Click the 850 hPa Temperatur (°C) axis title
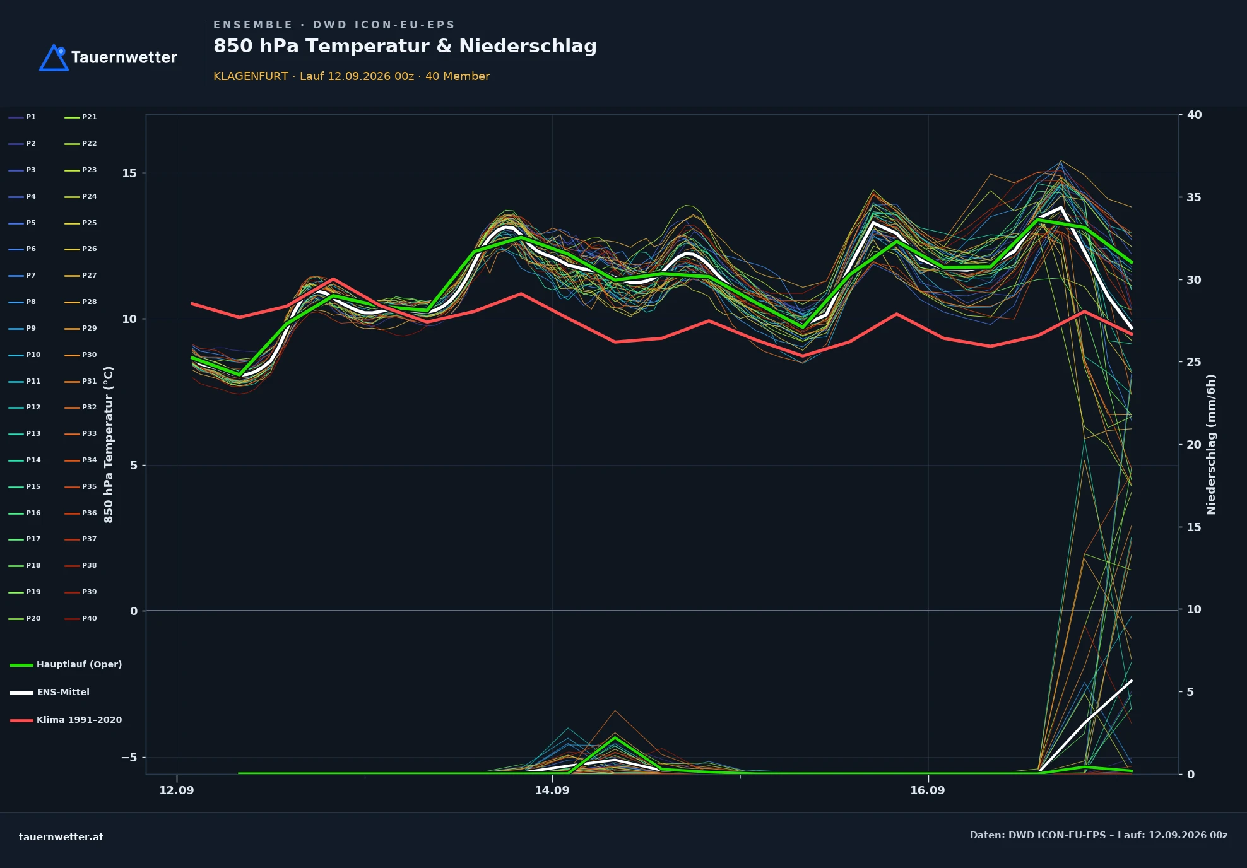This screenshot has width=1247, height=868. coord(109,445)
